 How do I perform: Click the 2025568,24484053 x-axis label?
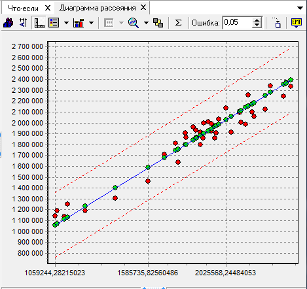click(225, 273)
